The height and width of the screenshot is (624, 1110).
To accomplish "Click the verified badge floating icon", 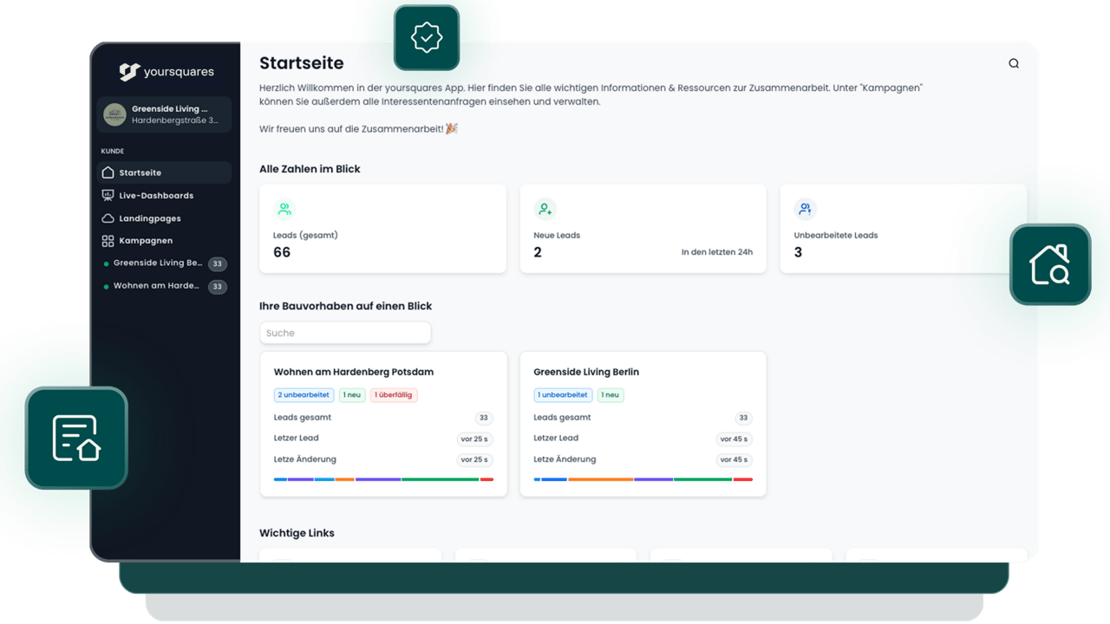I will [427, 38].
